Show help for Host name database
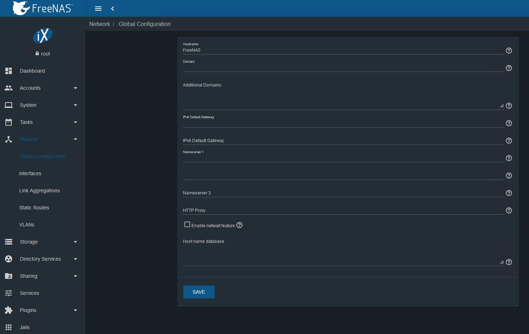Viewport: 529px width, 334px height. (509, 262)
